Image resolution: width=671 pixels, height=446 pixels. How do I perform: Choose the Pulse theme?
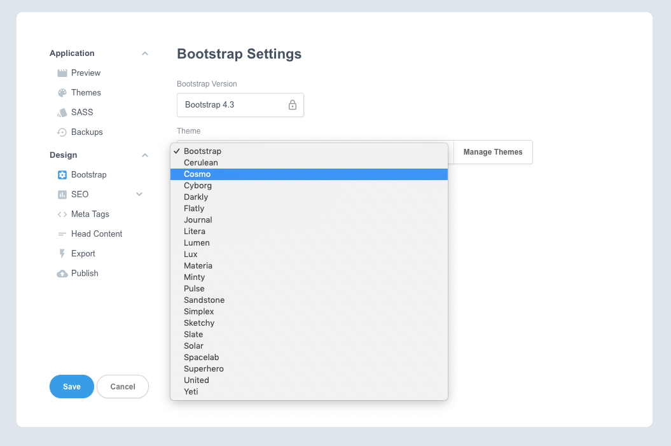pos(309,288)
